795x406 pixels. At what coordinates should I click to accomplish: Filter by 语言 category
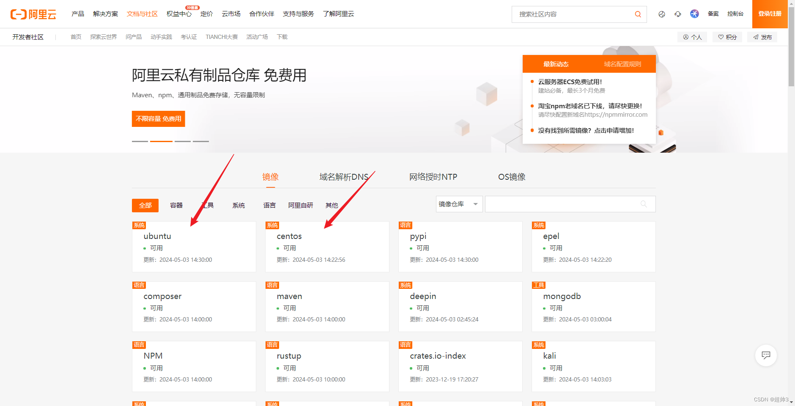pos(269,206)
